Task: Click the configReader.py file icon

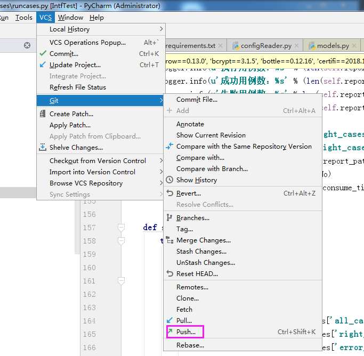Action: point(236,46)
